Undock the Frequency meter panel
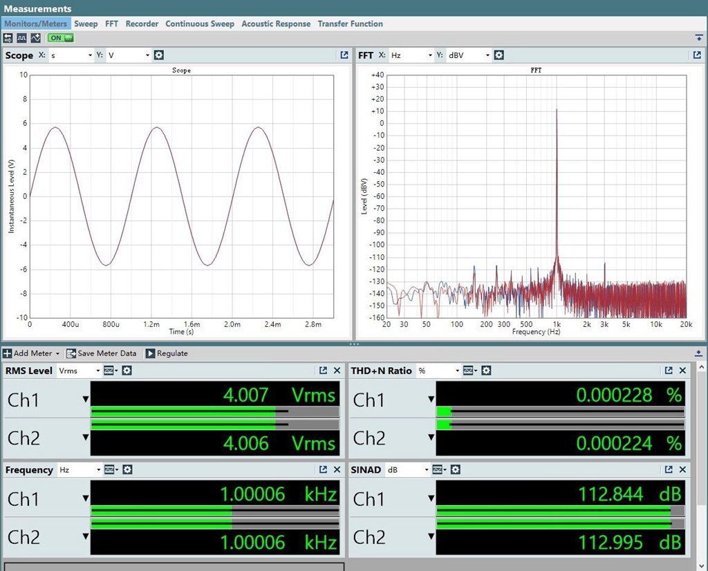Screen dimensions: 708x571 323,469
